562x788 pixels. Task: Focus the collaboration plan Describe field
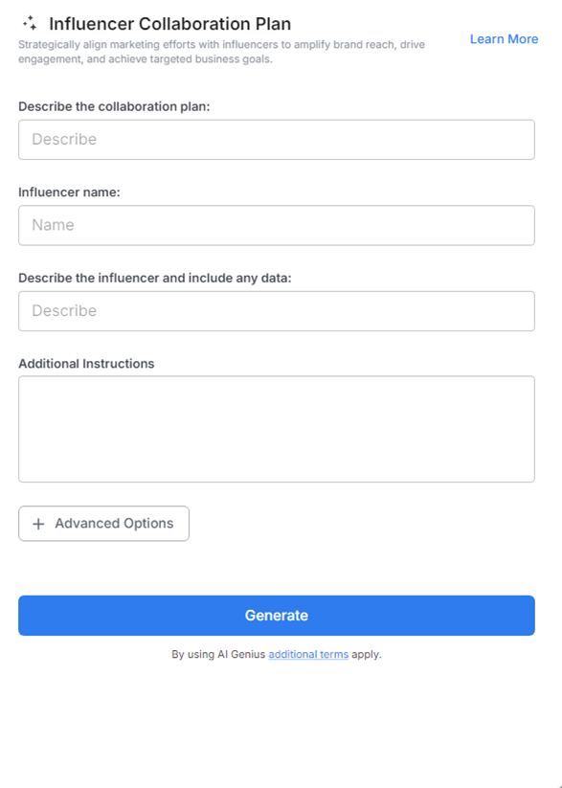(x=276, y=139)
